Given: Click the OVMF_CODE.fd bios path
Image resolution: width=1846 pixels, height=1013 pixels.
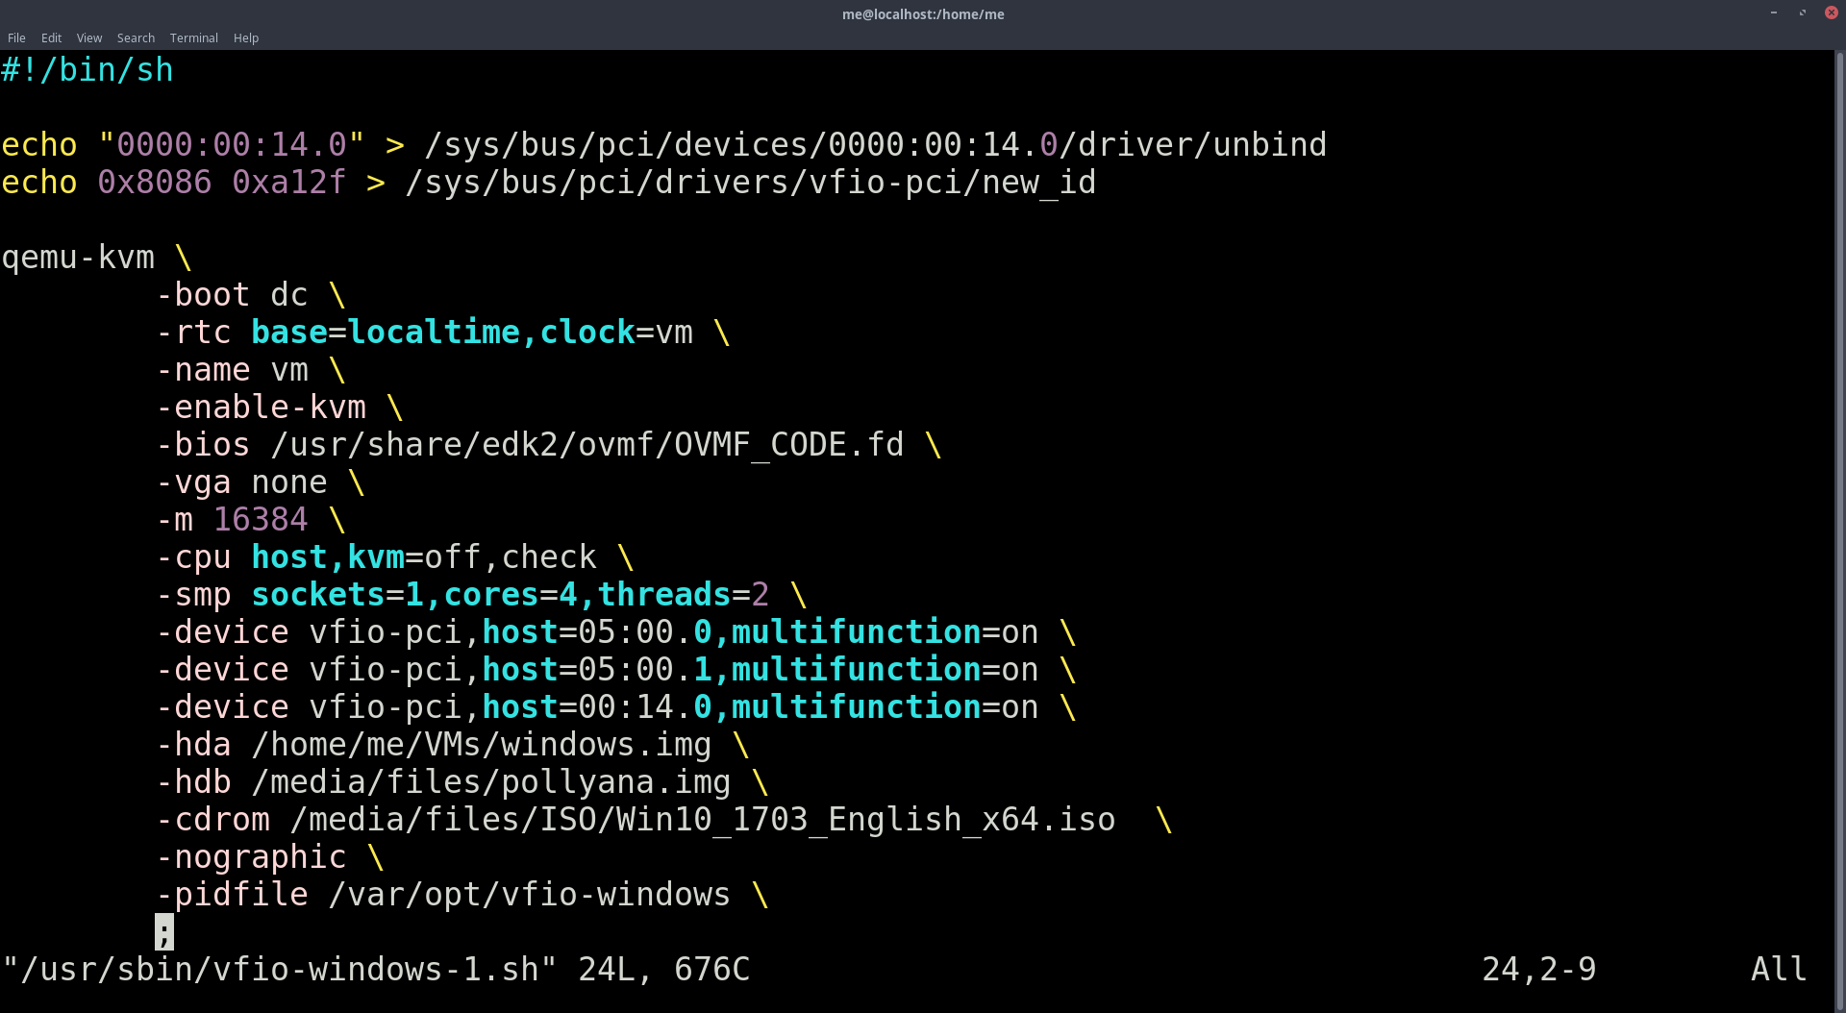Looking at the screenshot, I should point(587,445).
